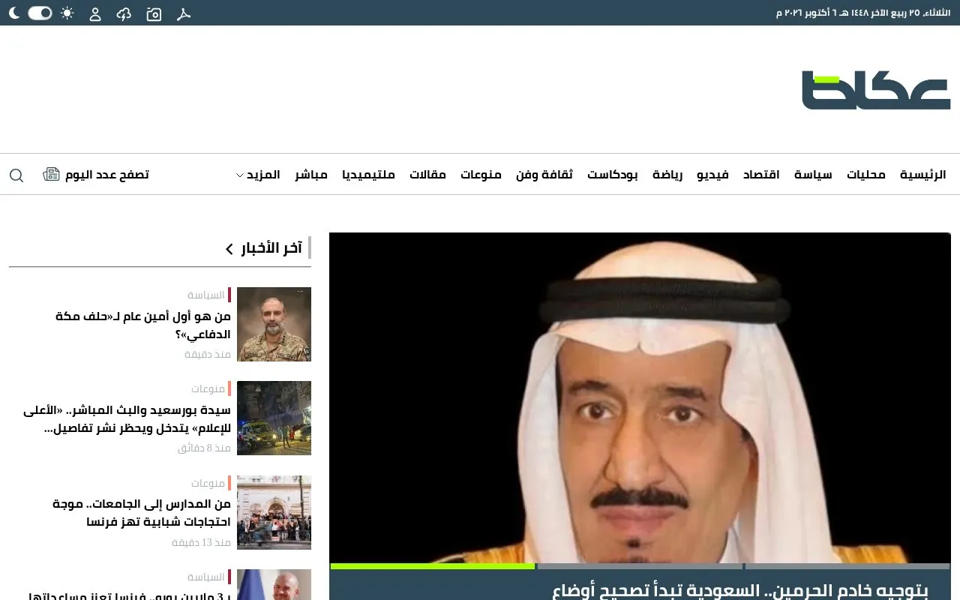Click the newspaper icon beside تصفح عدد اليوم
This screenshot has width=960, height=600.
pos(51,175)
